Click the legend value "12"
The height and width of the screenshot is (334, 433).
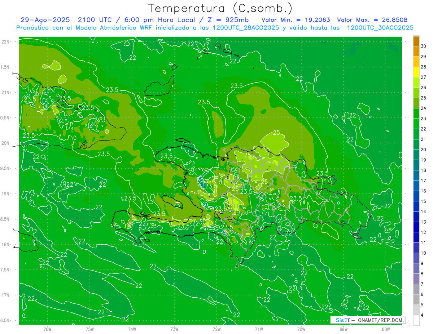(x=424, y=232)
